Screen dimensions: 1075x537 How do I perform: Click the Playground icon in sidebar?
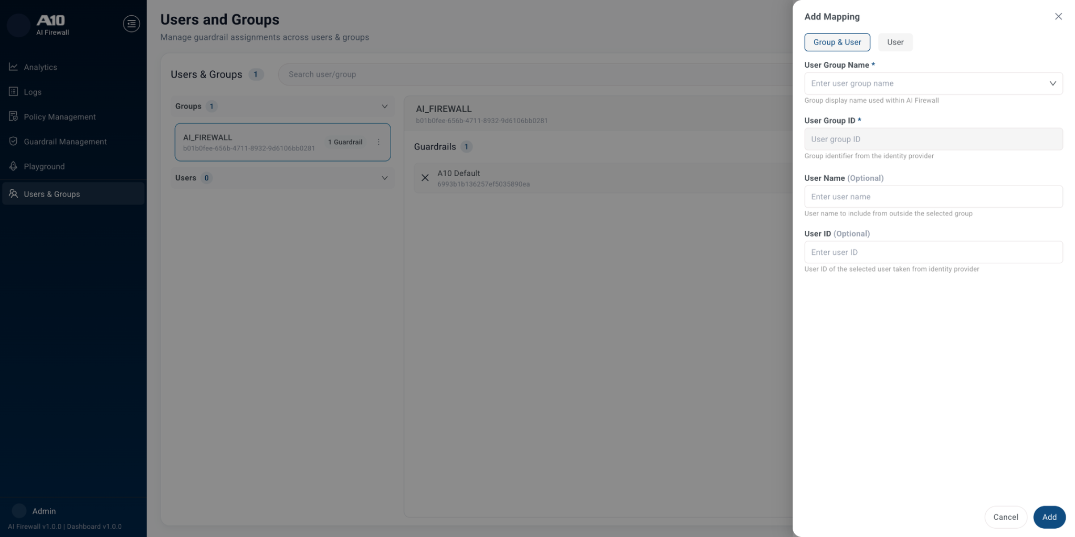point(13,166)
